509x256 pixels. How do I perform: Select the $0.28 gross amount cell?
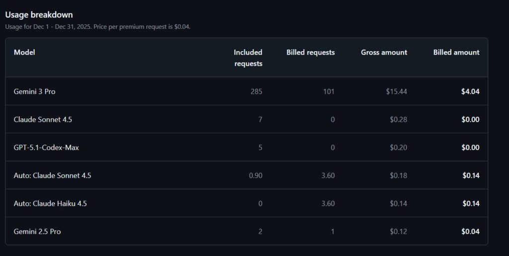pos(398,119)
